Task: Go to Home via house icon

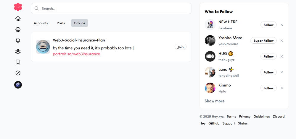Action: click(18, 19)
